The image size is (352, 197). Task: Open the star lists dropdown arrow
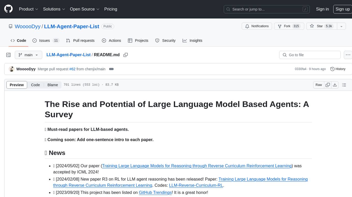pyautogui.click(x=341, y=26)
